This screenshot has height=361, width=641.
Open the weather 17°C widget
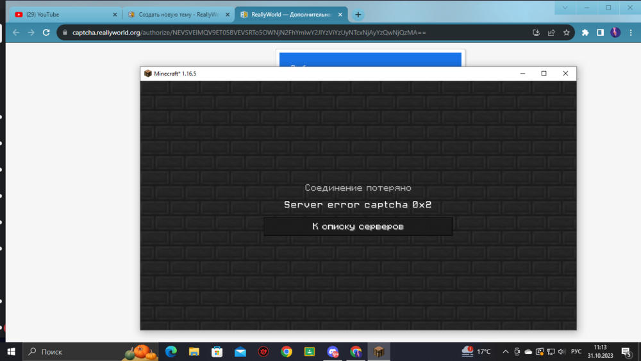coord(476,351)
